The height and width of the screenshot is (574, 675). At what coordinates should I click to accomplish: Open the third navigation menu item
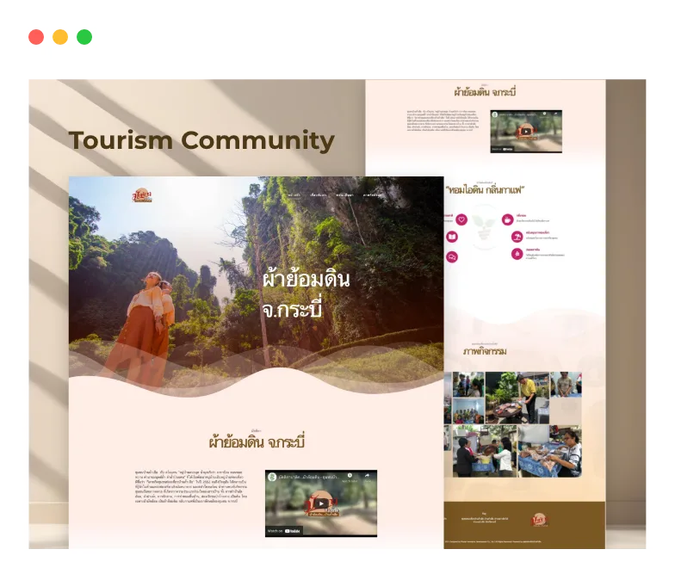pos(344,194)
